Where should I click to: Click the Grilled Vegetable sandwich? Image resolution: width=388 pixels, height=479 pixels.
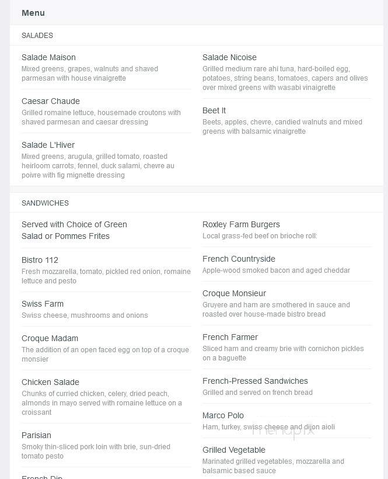click(234, 450)
